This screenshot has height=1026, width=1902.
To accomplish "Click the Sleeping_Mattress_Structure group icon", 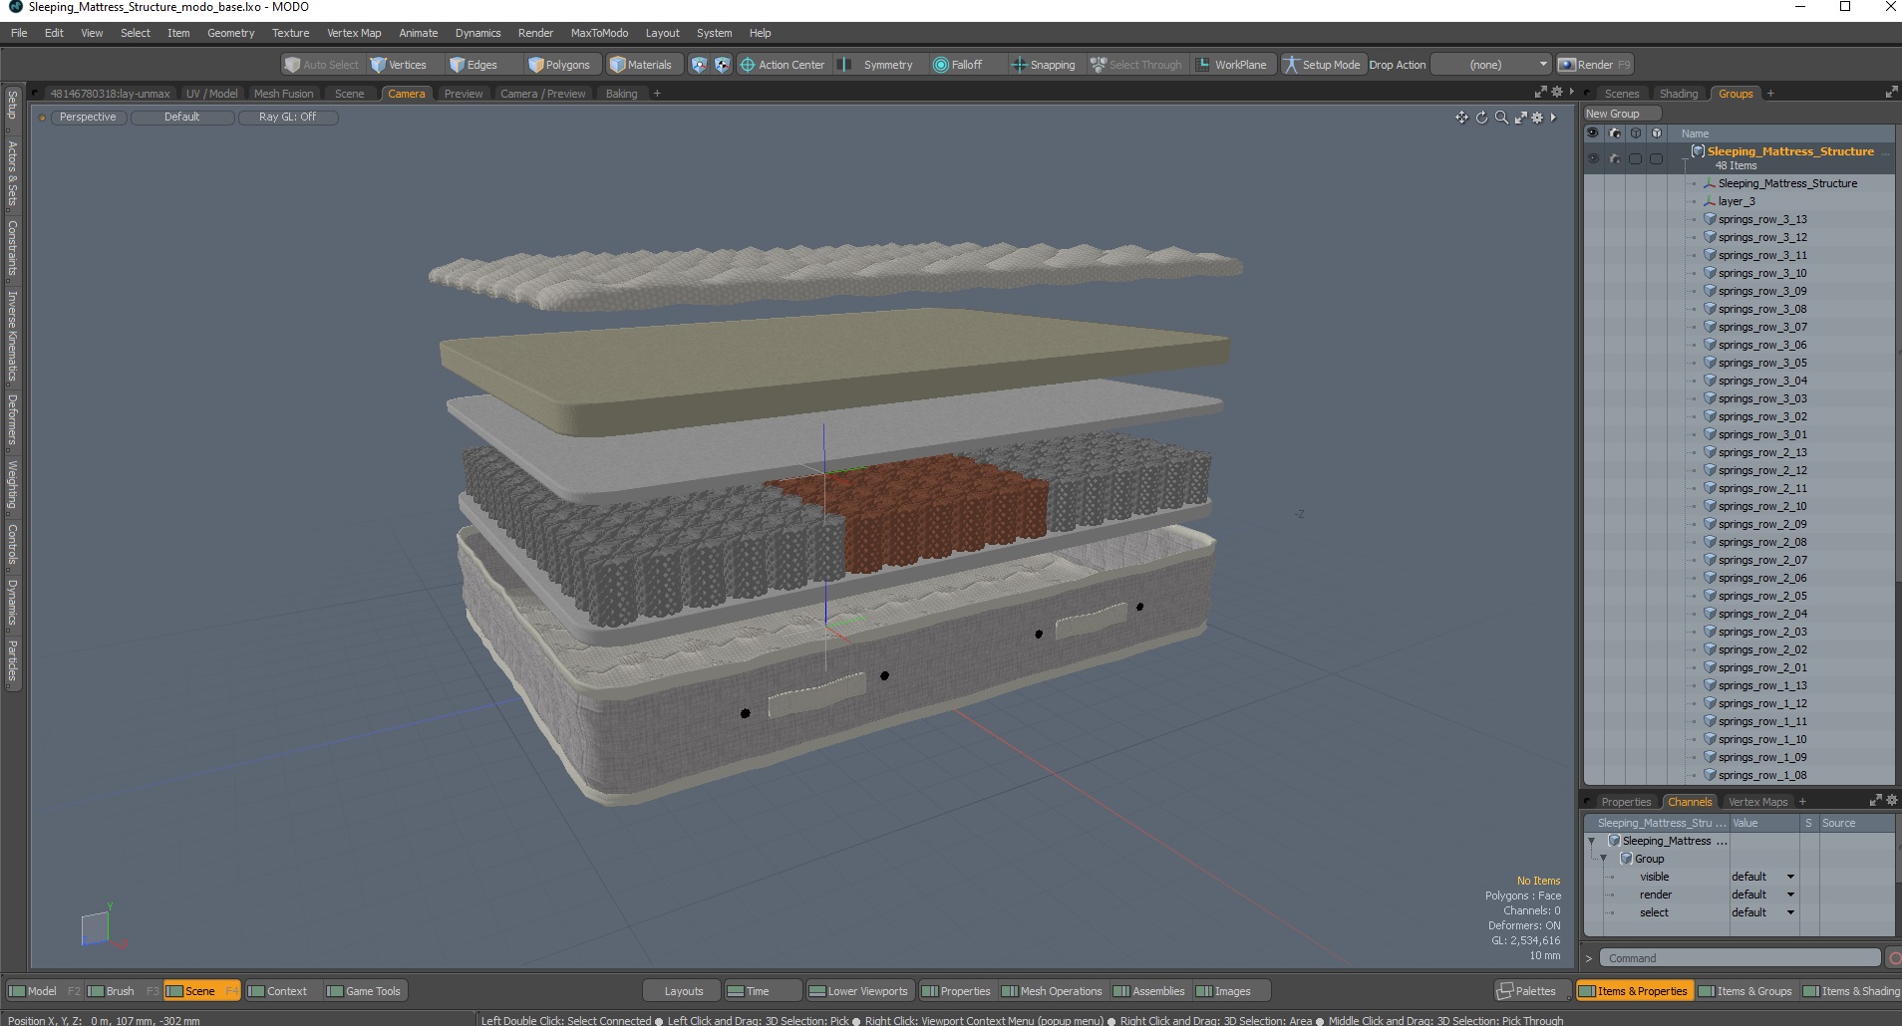I will click(1698, 151).
